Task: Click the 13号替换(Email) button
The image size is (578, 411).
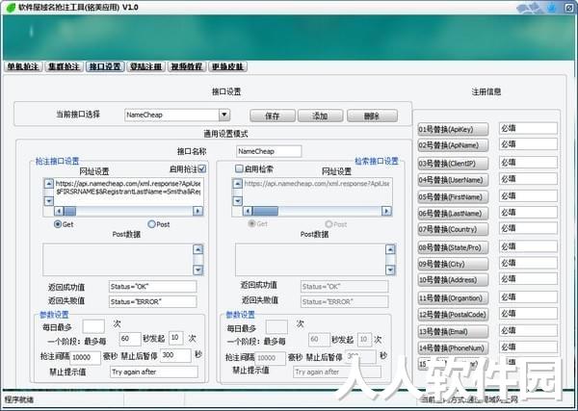Action: coord(453,332)
